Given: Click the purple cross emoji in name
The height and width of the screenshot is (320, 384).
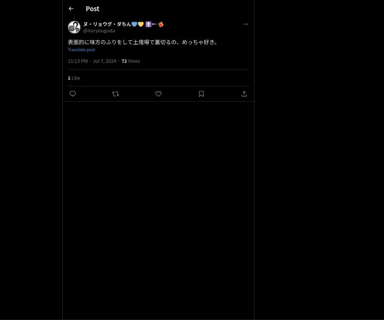Looking at the screenshot, I should pos(148,24).
